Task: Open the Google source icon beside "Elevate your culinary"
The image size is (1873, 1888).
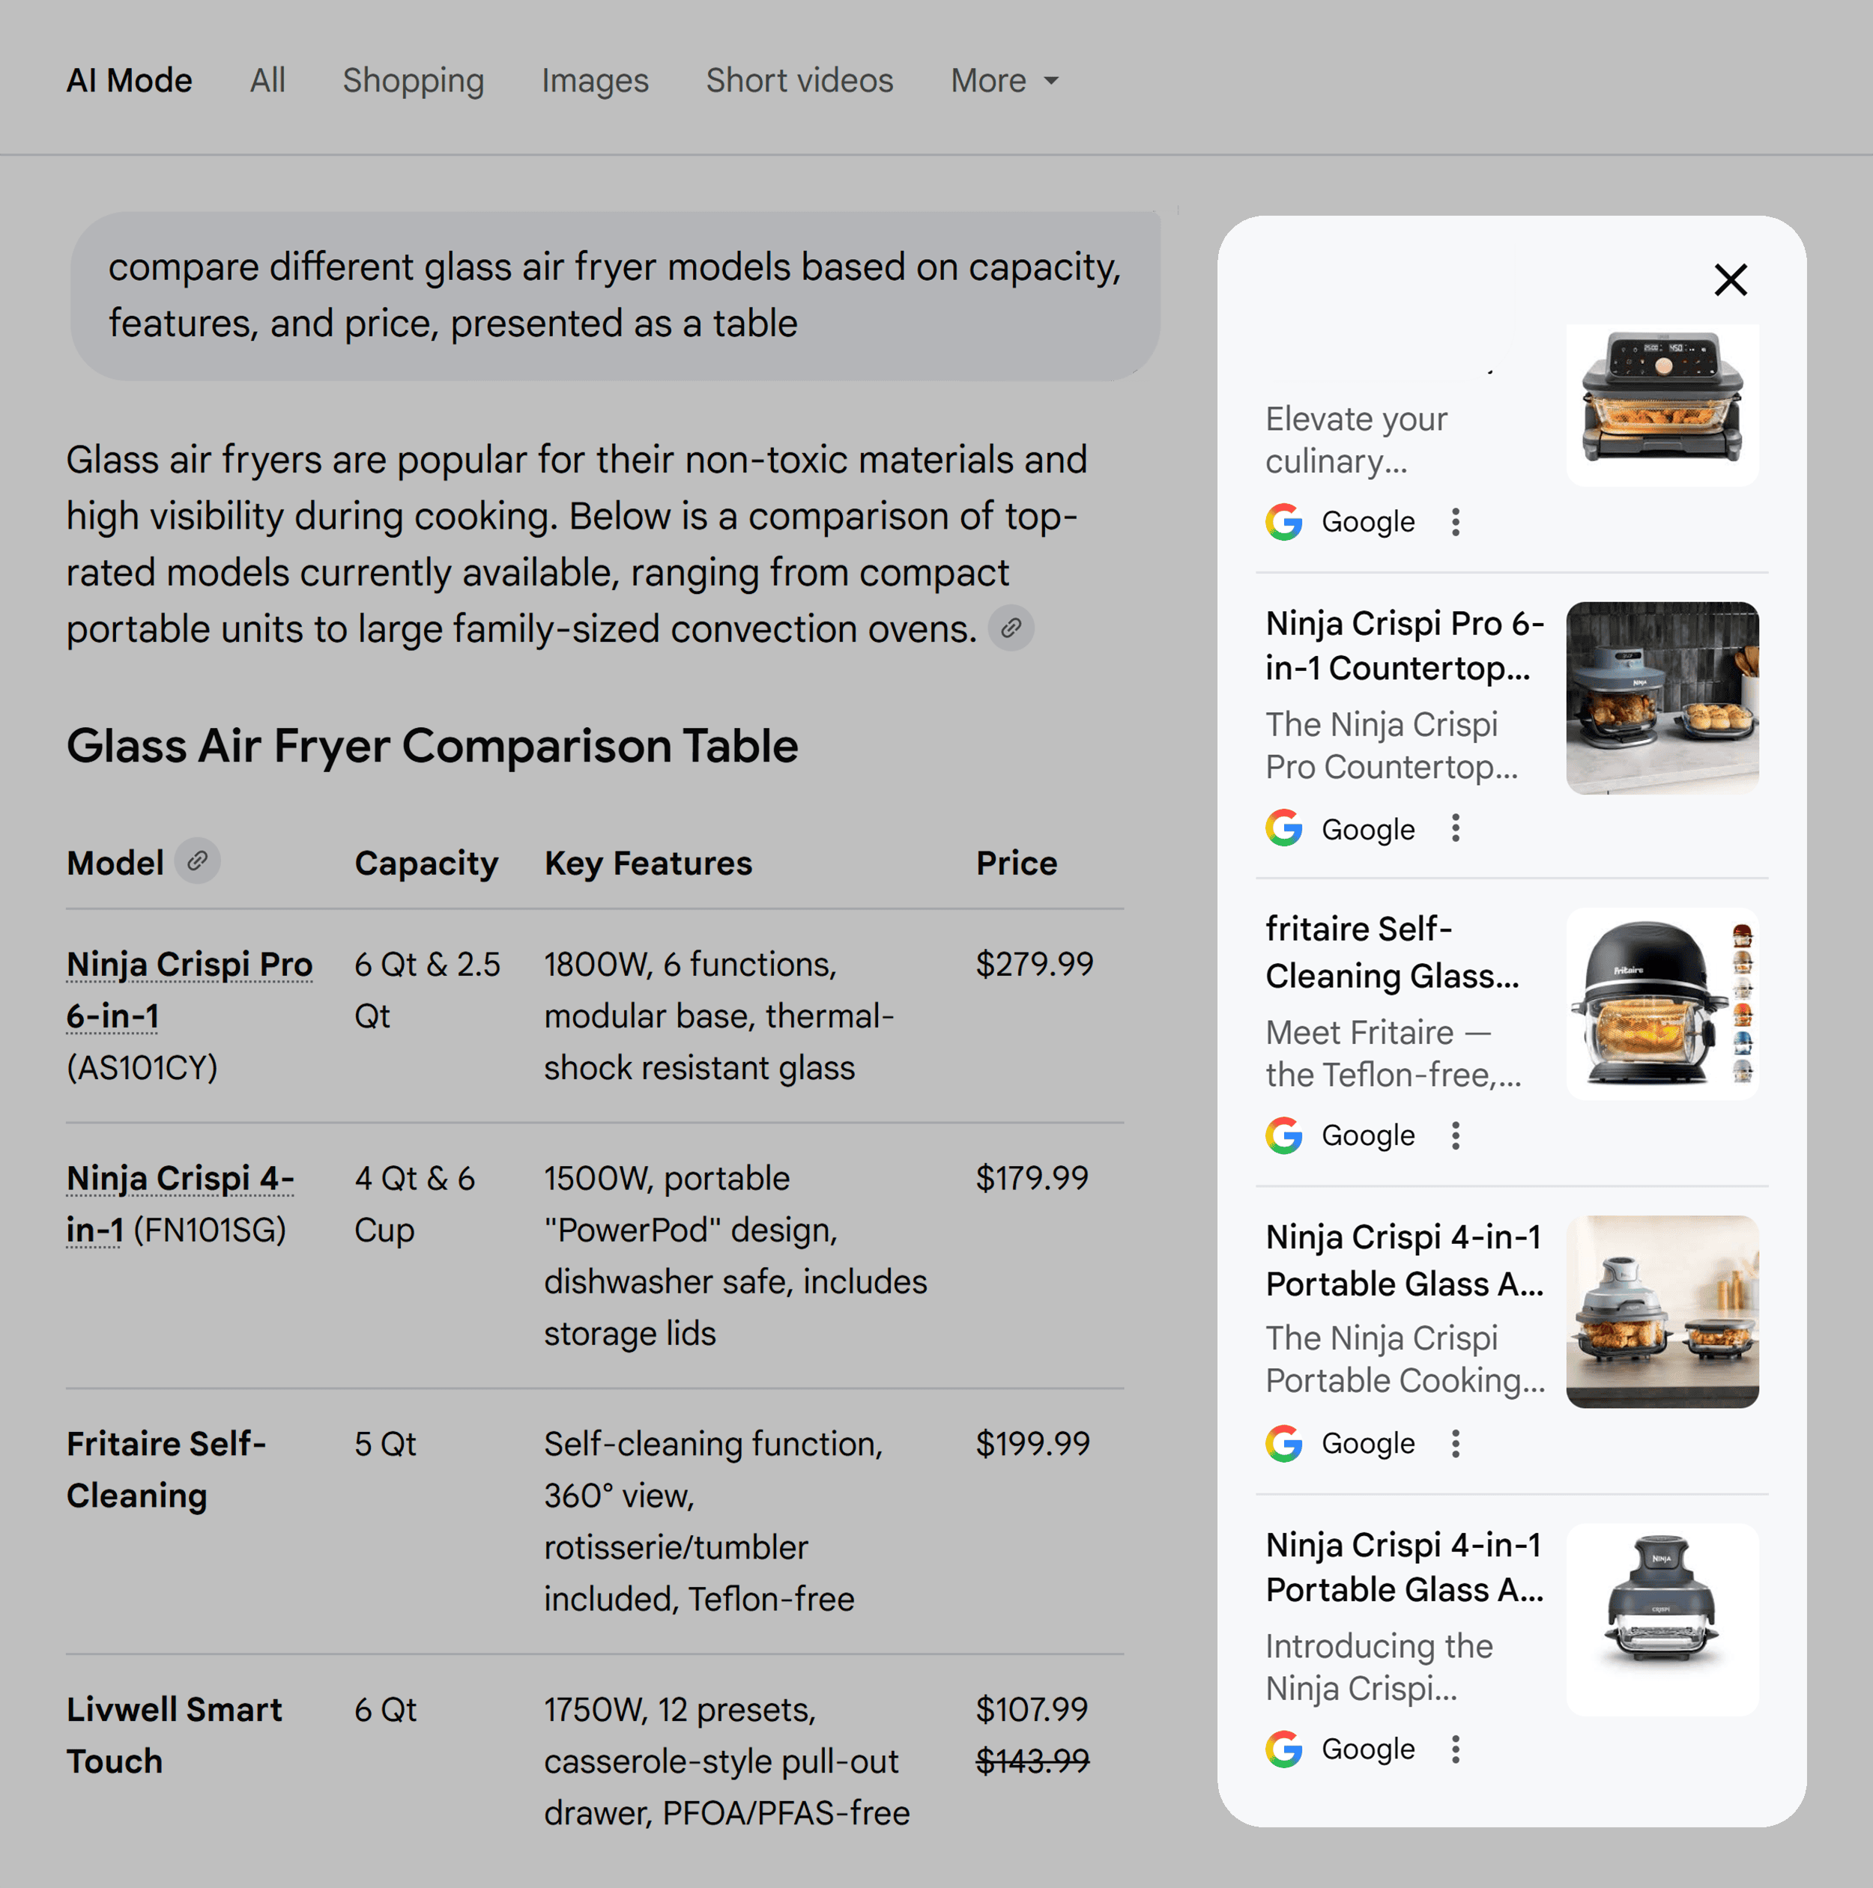Action: click(1283, 522)
